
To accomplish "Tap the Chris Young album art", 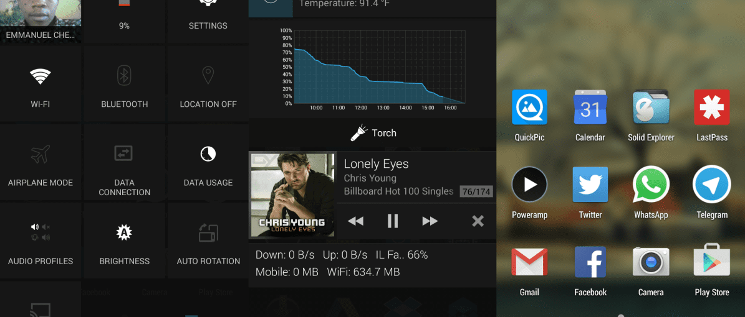I will tap(292, 195).
